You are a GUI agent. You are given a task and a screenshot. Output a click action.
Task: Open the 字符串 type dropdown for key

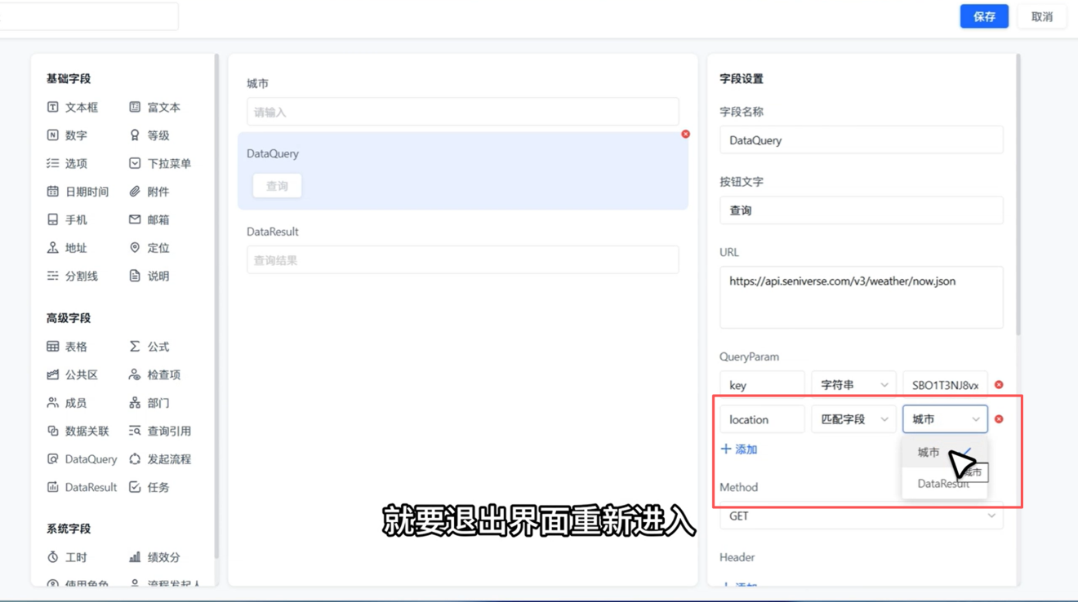(853, 385)
